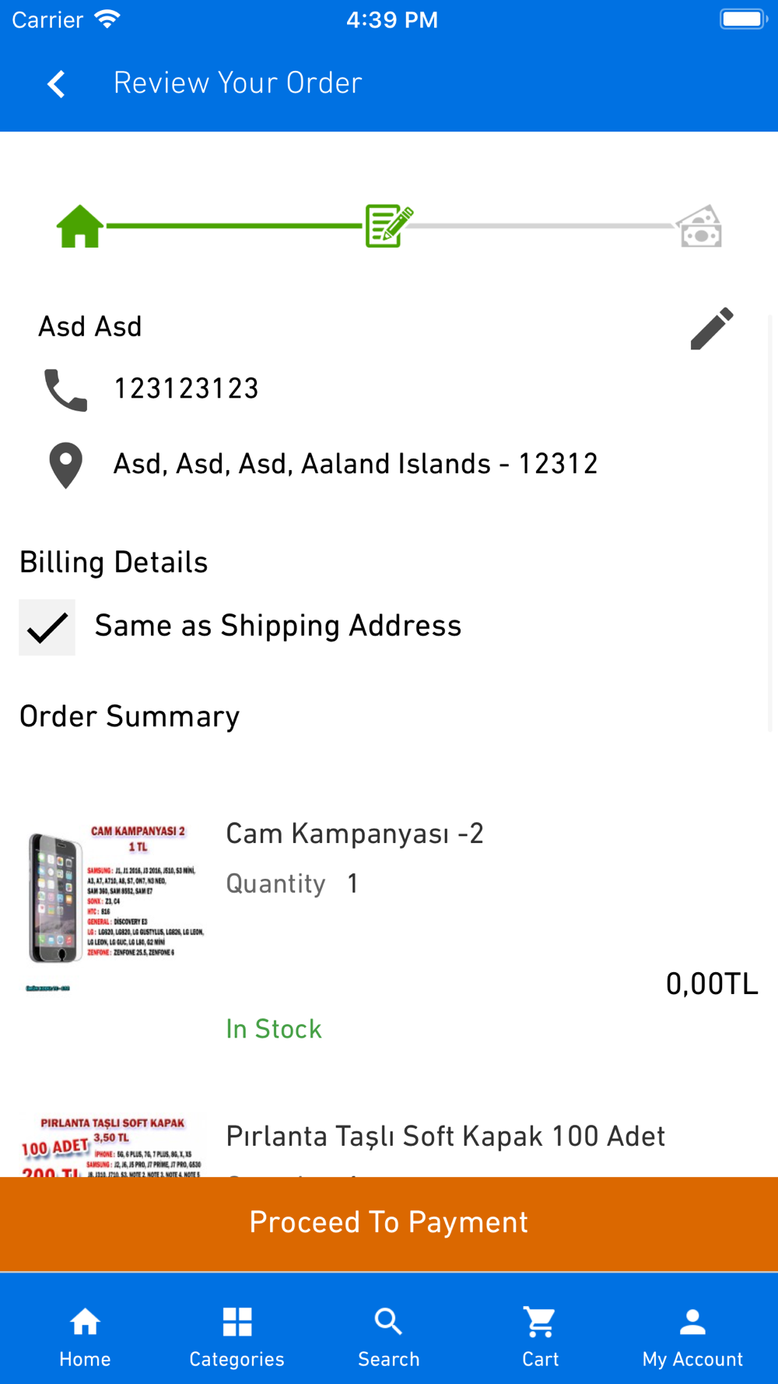The image size is (778, 1384).
Task: Open the Search tab
Action: [x=388, y=1337]
